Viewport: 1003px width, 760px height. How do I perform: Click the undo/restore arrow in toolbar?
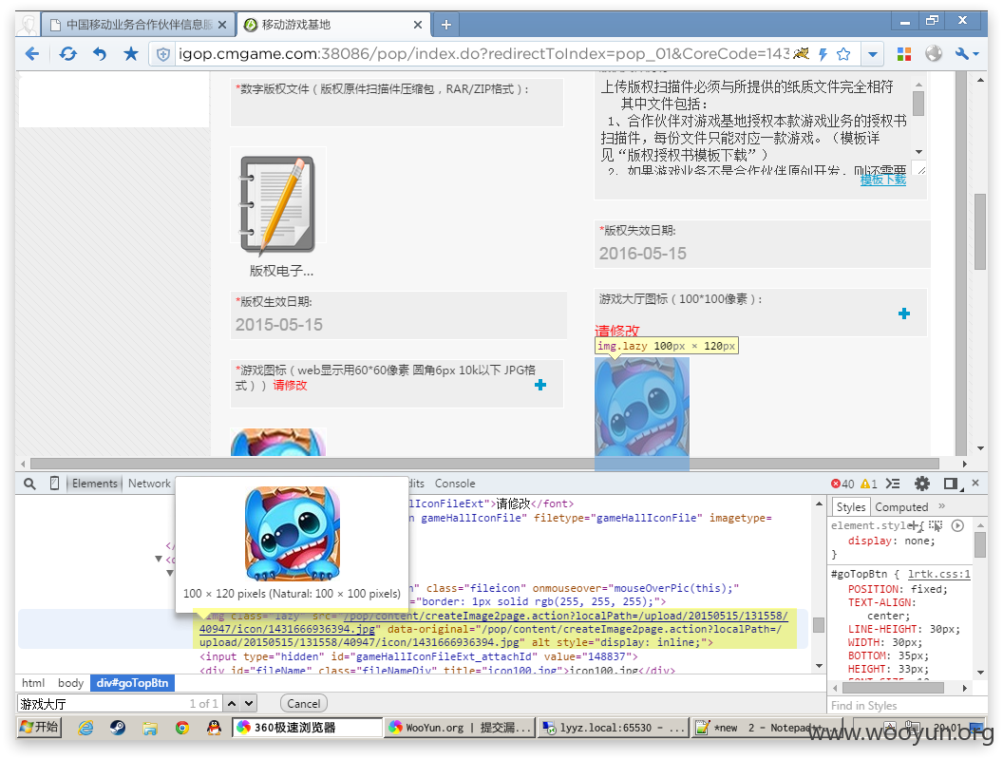tap(99, 54)
